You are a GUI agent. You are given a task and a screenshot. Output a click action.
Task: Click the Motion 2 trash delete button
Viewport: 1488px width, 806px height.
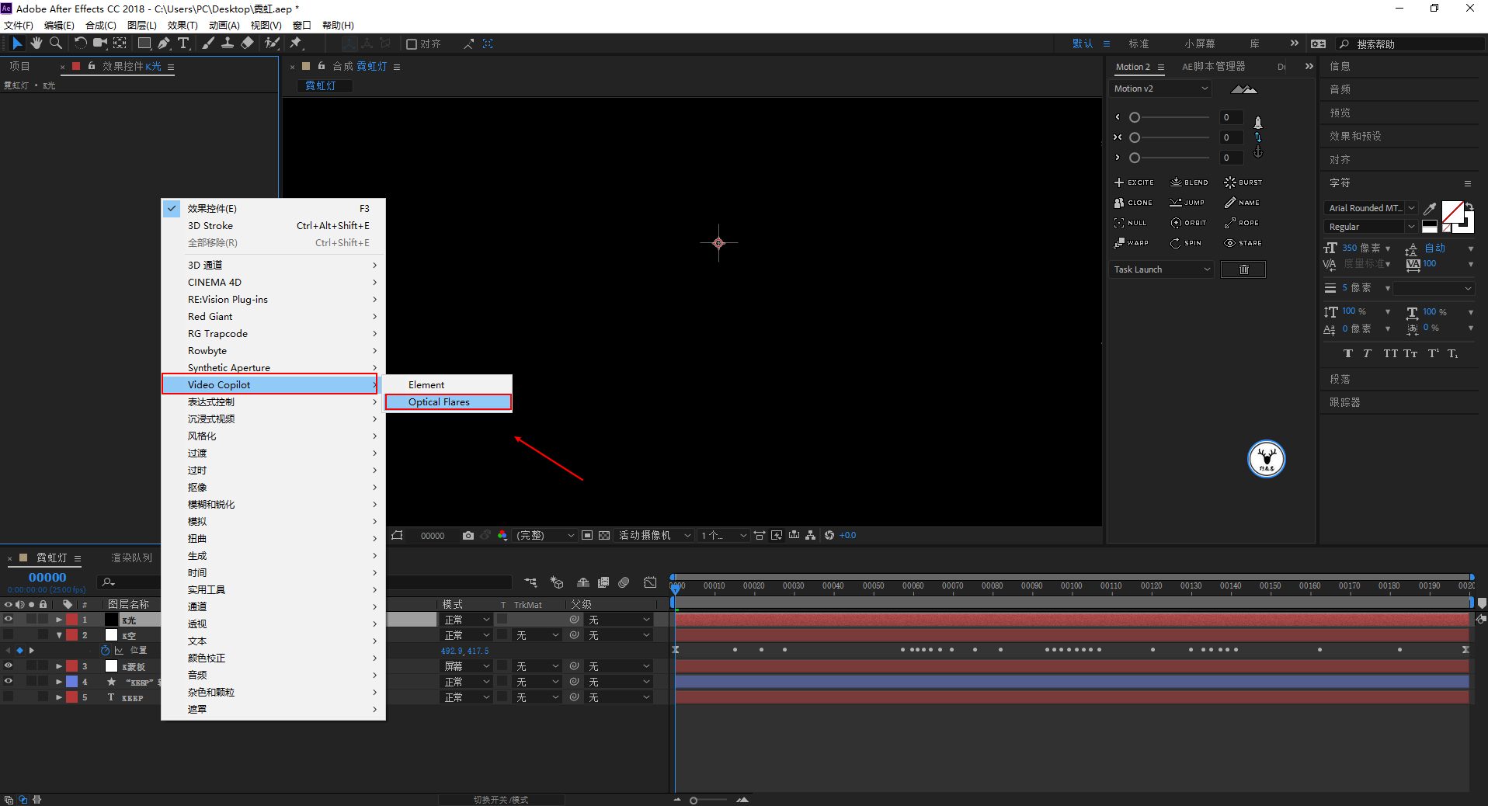[1243, 269]
